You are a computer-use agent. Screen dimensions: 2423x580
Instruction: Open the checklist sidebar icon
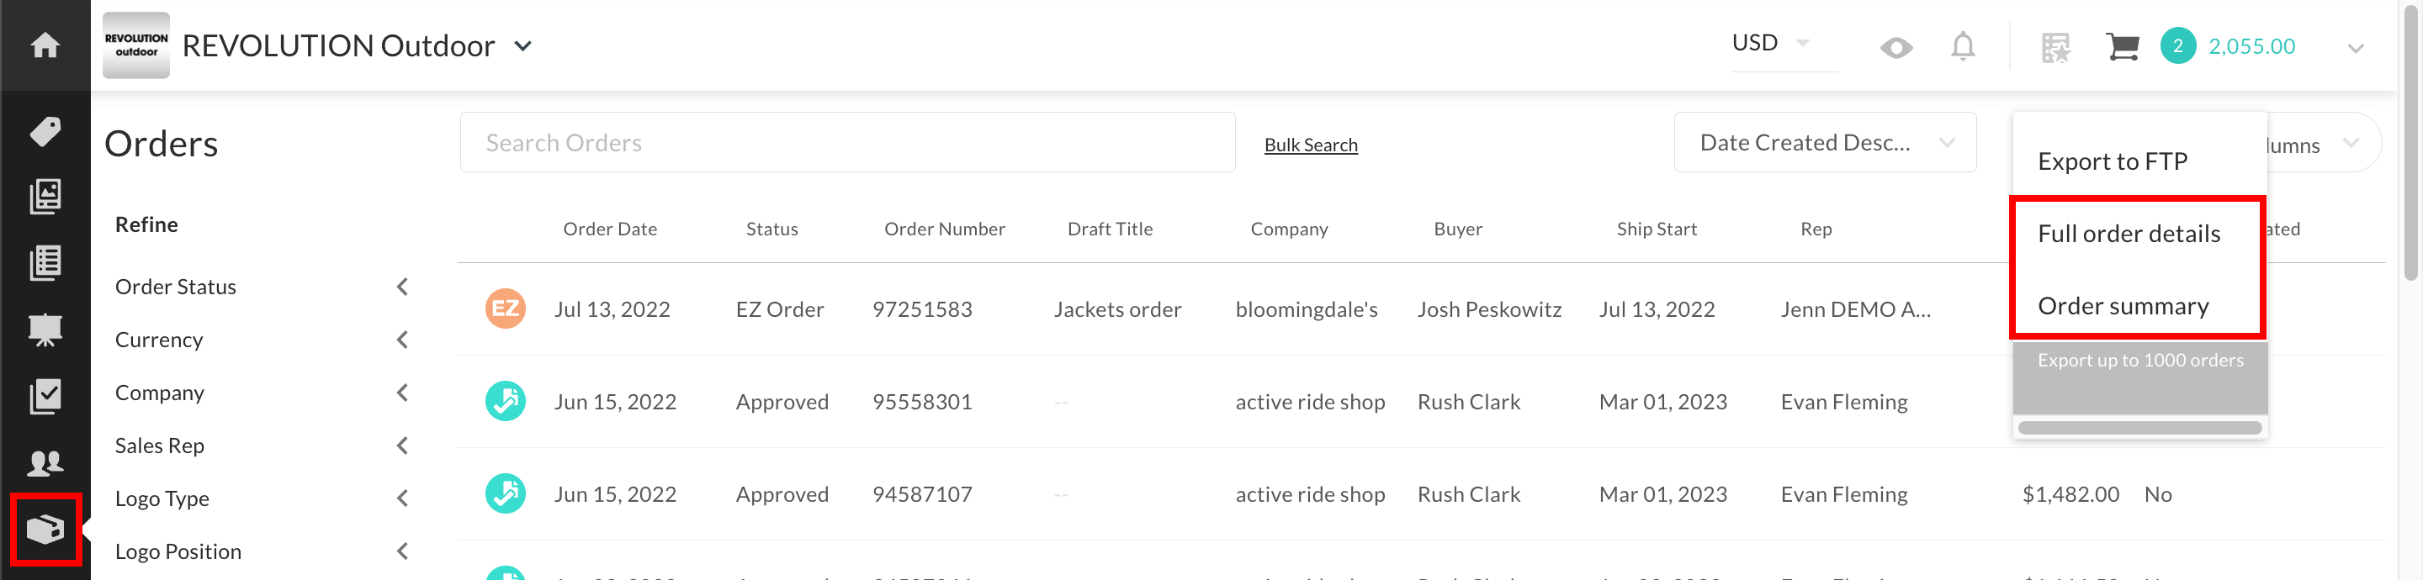(x=45, y=397)
